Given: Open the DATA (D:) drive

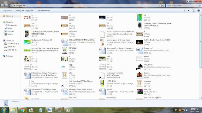Looking at the screenshot, I should pyautogui.click(x=11, y=47).
